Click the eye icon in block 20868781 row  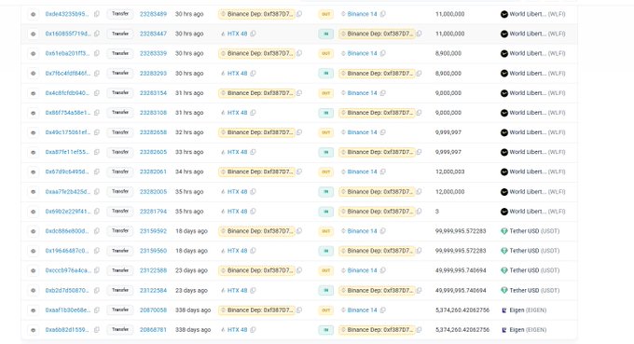point(34,330)
